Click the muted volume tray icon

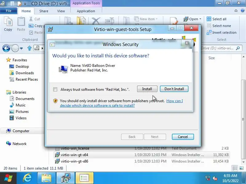coord(215,178)
